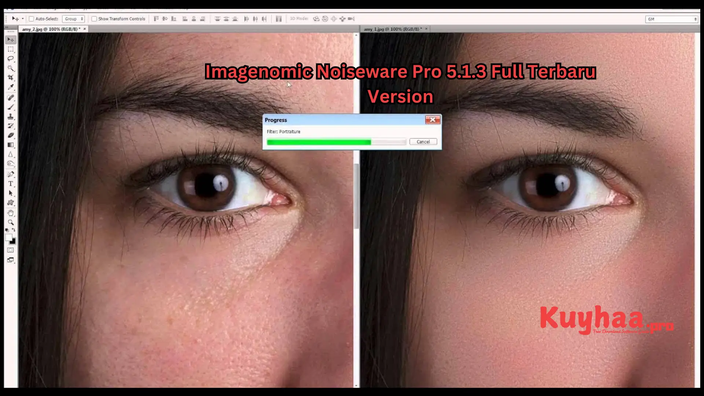Select the Crop tool
Viewport: 704px width, 396px height.
click(11, 78)
